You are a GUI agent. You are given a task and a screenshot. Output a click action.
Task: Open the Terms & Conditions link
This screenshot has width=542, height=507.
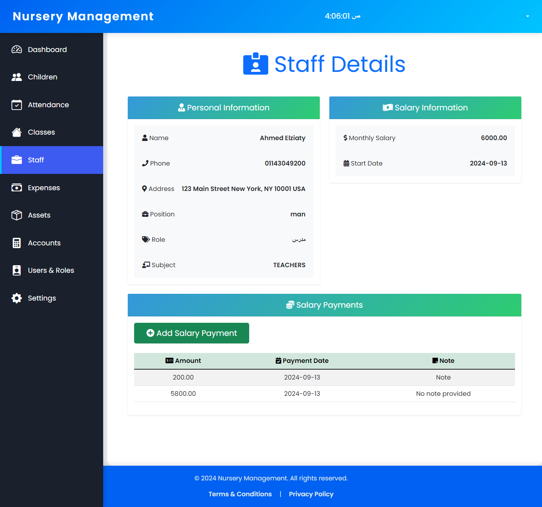[x=240, y=494]
